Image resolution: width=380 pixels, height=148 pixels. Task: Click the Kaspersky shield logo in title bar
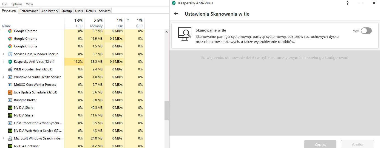click(174, 3)
